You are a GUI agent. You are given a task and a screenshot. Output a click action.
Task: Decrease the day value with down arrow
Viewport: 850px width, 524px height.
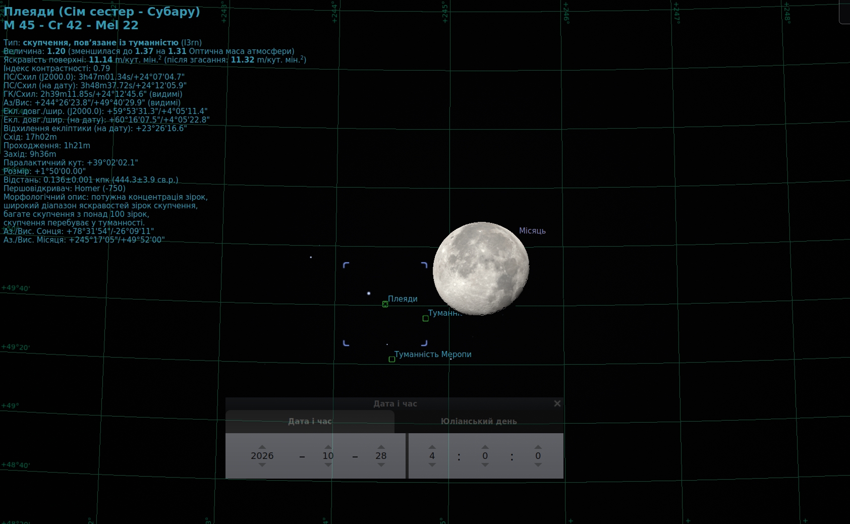point(381,465)
